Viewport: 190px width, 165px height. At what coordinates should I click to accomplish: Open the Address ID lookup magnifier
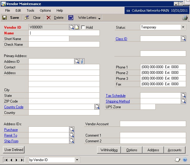(77, 61)
